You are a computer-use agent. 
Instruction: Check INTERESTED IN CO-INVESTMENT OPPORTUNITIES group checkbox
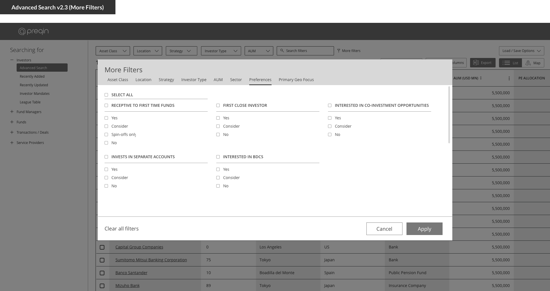click(330, 105)
